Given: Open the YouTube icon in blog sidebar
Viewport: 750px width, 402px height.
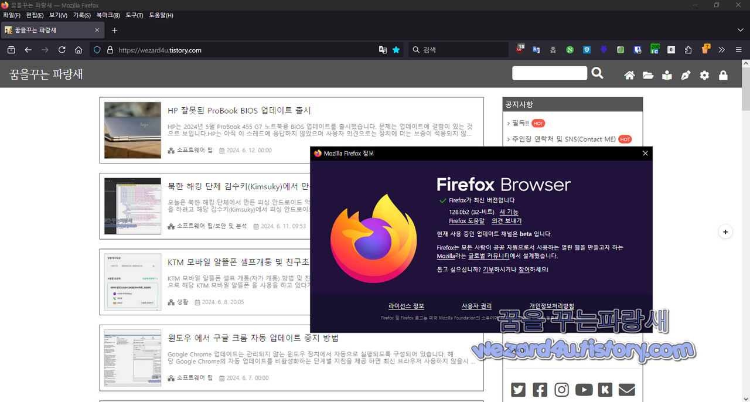Looking at the screenshot, I should point(584,389).
